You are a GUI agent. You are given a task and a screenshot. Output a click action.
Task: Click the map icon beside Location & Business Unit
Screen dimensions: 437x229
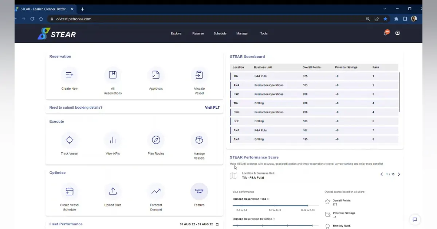coord(233,176)
